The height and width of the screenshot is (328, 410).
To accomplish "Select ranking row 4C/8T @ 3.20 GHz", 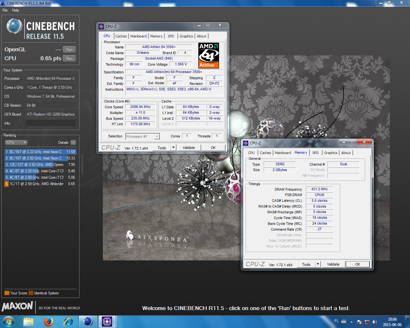I will [x=40, y=171].
